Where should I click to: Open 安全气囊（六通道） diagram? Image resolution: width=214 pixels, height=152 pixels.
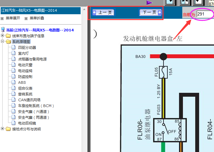[34, 112]
